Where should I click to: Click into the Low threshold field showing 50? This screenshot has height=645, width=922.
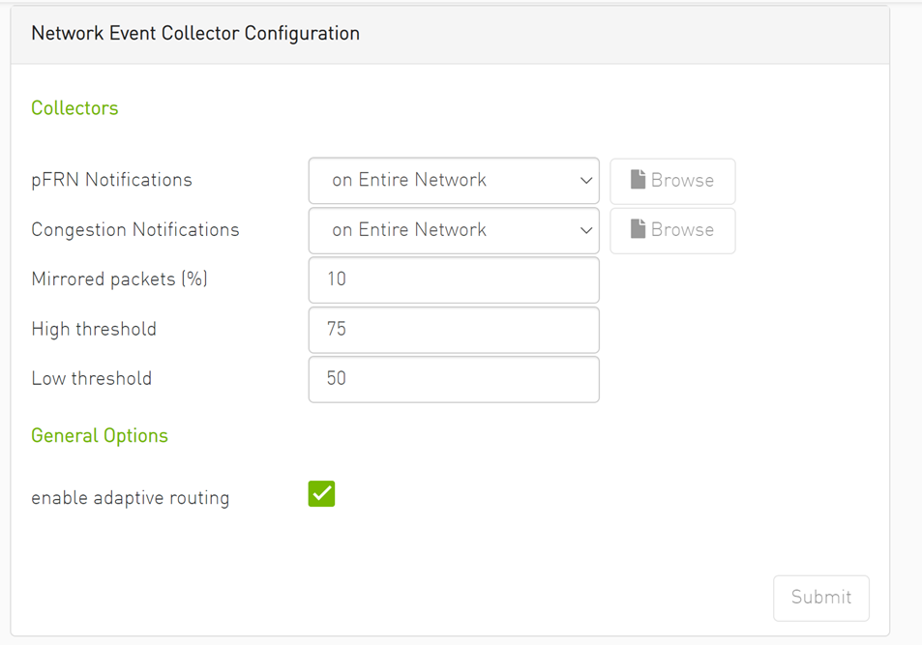click(x=453, y=379)
